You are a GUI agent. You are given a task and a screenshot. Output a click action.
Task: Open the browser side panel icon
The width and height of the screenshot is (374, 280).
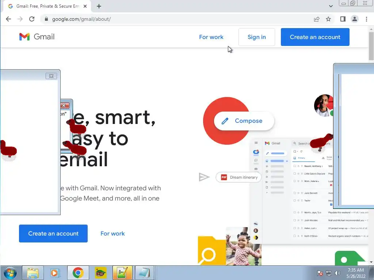click(x=343, y=19)
